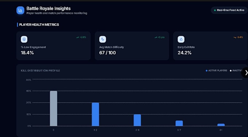This screenshot has width=248, height=137.
Task: Click the 15% y-axis label
Action: 28,114
